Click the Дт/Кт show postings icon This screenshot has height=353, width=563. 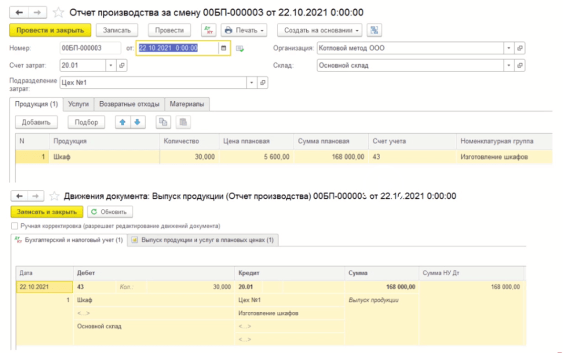coord(209,30)
